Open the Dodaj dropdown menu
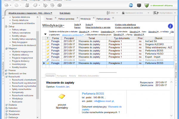This screenshot has width=179, height=119. click(x=77, y=24)
